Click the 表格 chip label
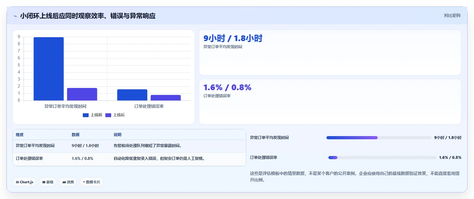The image size is (474, 199). click(x=50, y=182)
